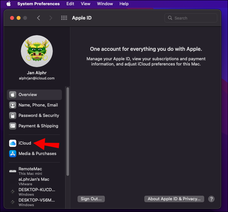This screenshot has width=228, height=212.
Task: Click the dragon profile avatar picture
Action: coord(37,51)
